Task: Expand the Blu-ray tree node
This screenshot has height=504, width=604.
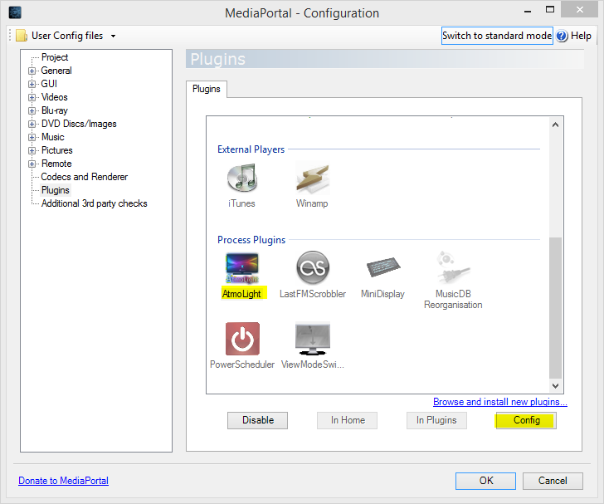Action: click(32, 110)
